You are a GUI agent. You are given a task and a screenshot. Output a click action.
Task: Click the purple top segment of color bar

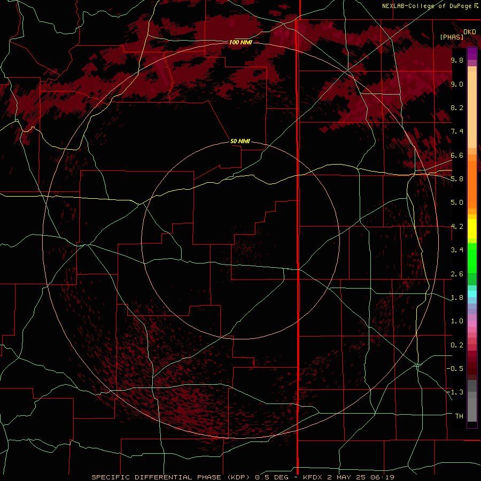tap(472, 53)
